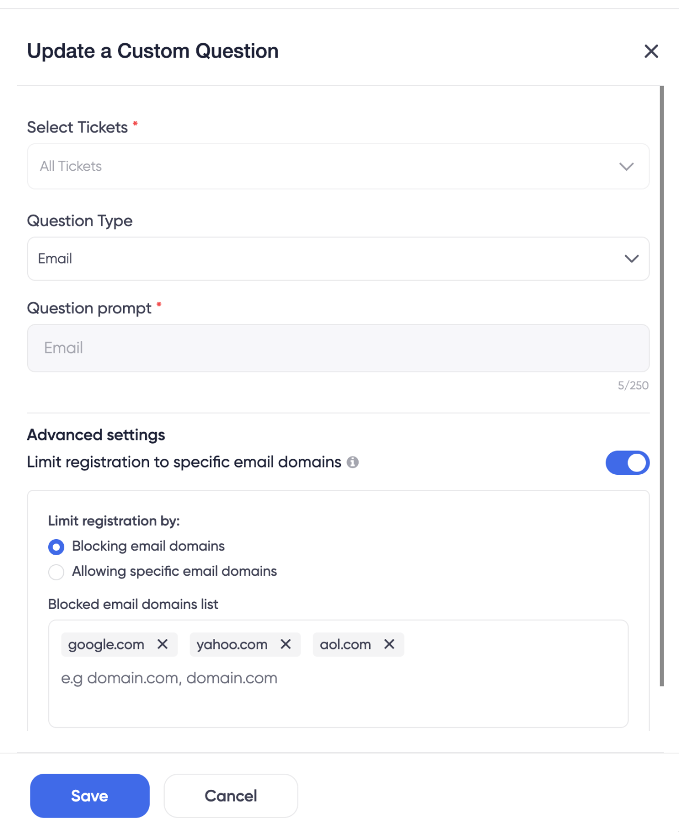This screenshot has height=832, width=679.
Task: Disable limit registration to email domains toggle
Action: tap(627, 463)
